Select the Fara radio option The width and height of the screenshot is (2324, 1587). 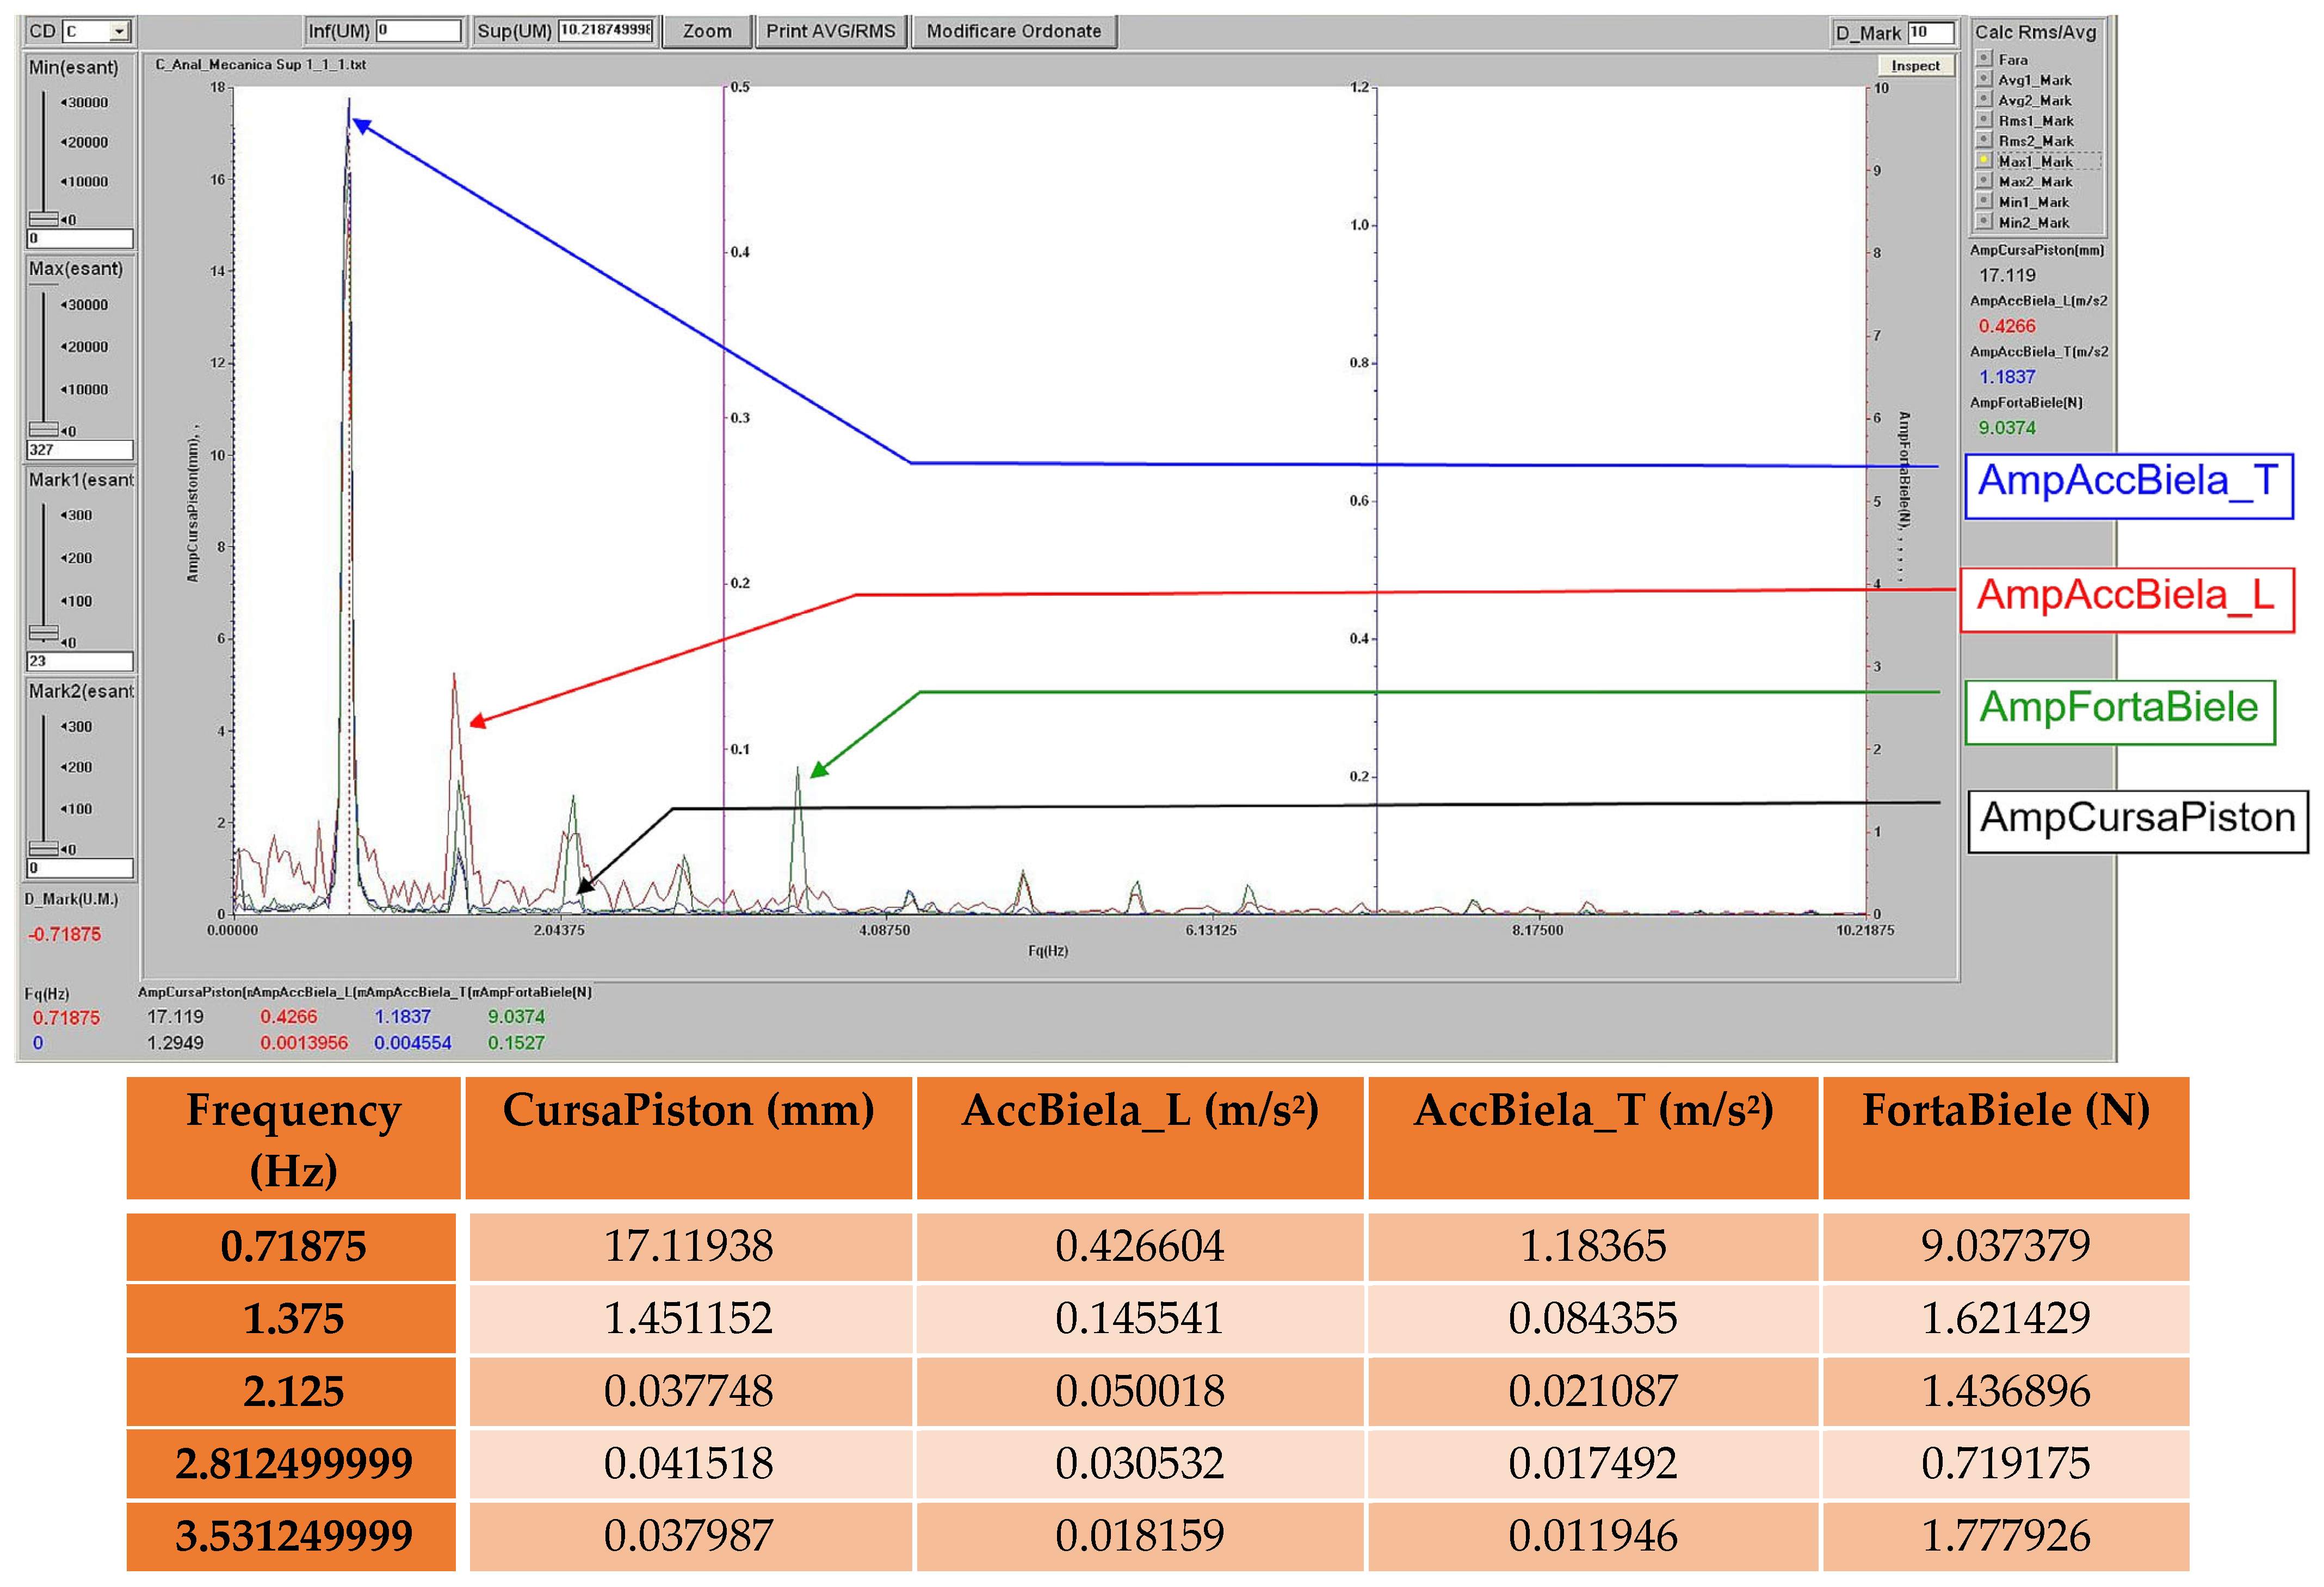(x=1985, y=59)
